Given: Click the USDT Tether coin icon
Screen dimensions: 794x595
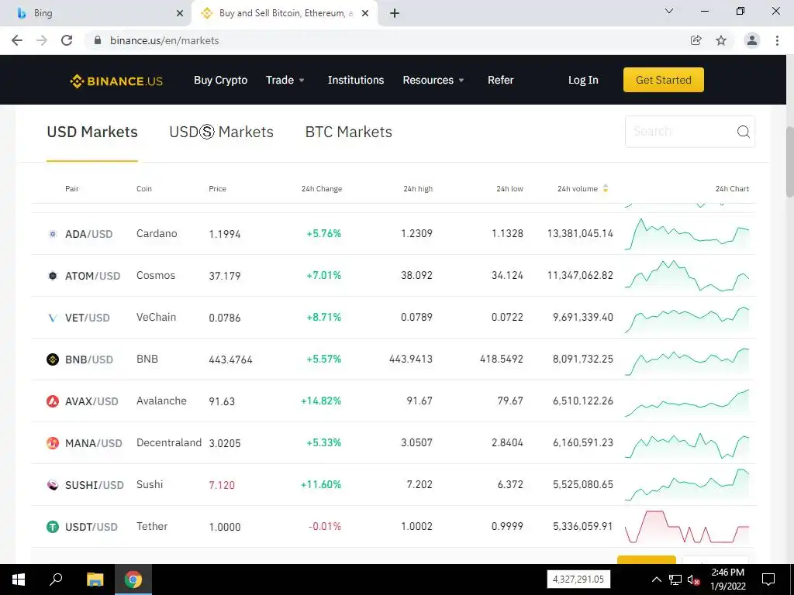Looking at the screenshot, I should pos(53,527).
